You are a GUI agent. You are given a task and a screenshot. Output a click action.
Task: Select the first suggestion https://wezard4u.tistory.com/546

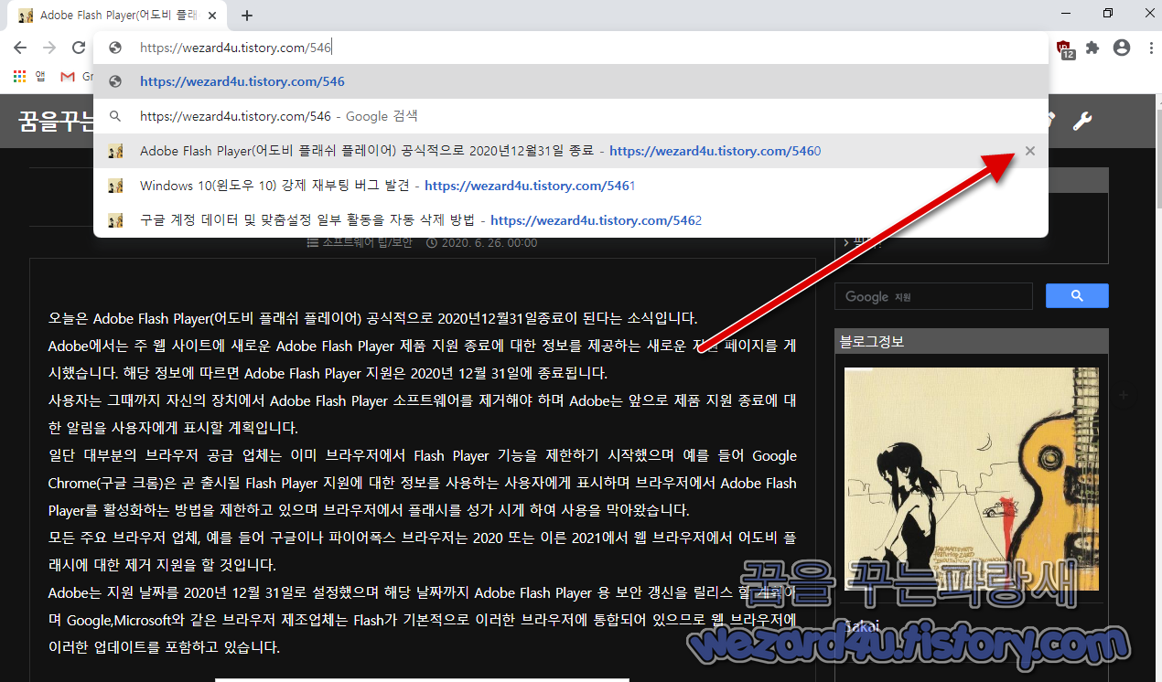(571, 81)
